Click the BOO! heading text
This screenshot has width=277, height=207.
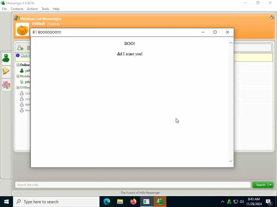[x=130, y=43]
